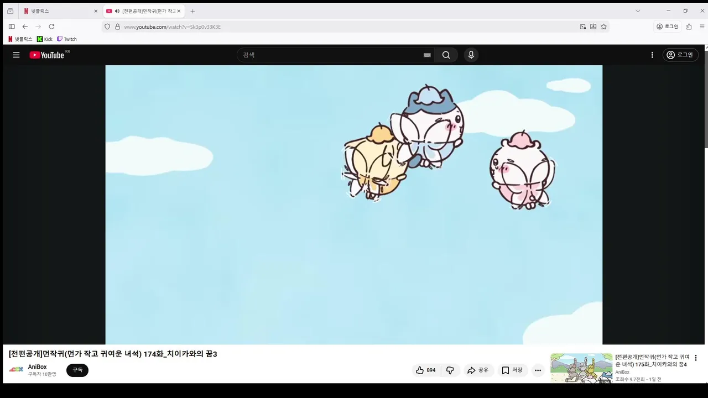
Task: Open the AniBox channel avatar
Action: click(x=16, y=369)
